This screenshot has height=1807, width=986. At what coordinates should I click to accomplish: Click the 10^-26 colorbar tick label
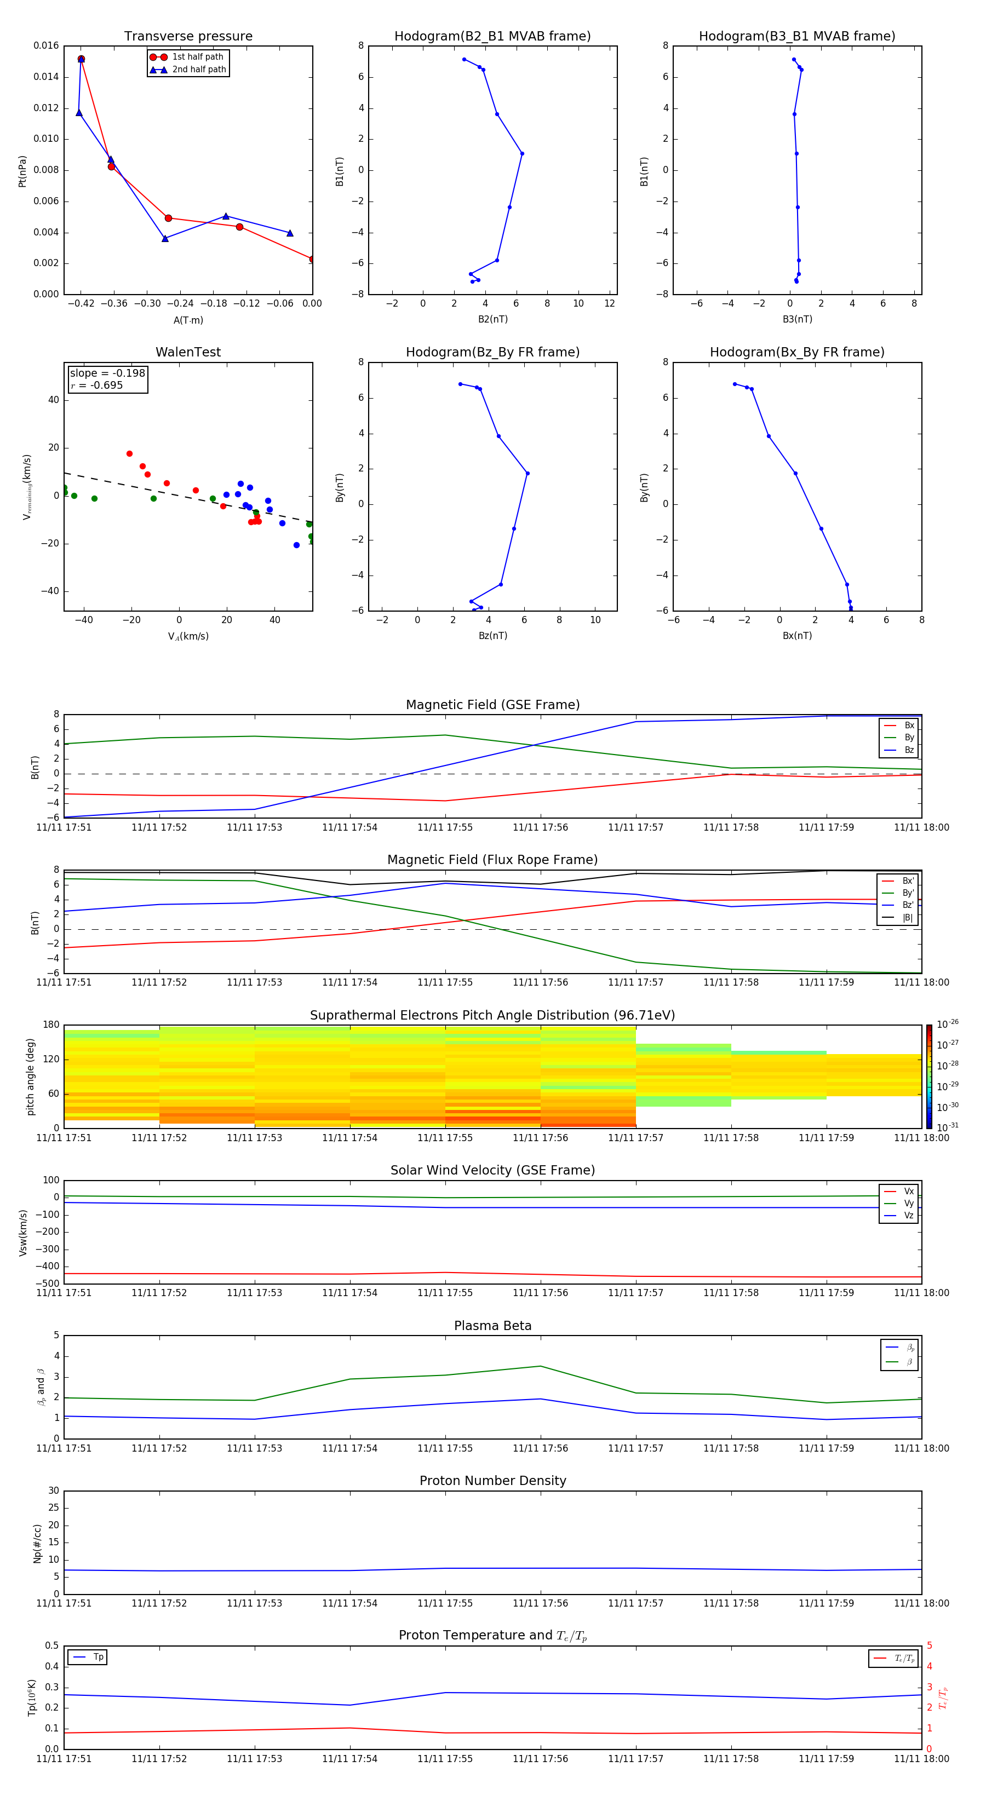pyautogui.click(x=948, y=1024)
